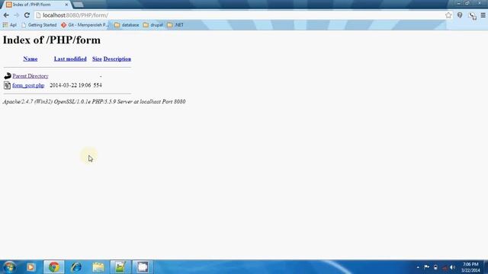The image size is (488, 274).
Task: Switch to Chrome in the taskbar
Action: click(54, 267)
